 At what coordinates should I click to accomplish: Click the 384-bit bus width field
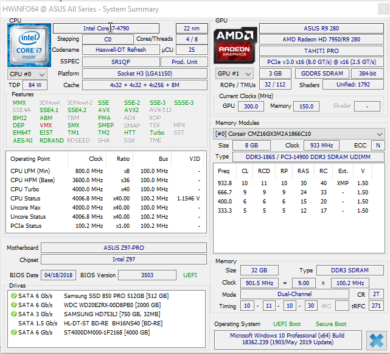point(367,74)
